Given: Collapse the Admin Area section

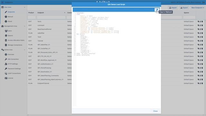Looking at the screenshot, I should [x=24, y=50].
